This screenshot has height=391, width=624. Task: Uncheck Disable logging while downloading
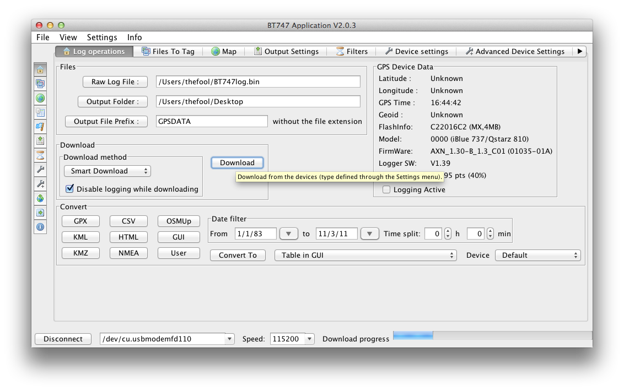click(x=70, y=189)
